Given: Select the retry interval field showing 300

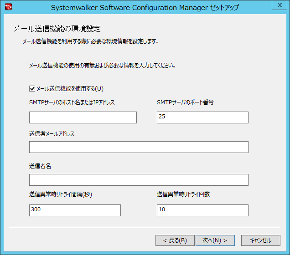Looking at the screenshot, I should click(75, 210).
